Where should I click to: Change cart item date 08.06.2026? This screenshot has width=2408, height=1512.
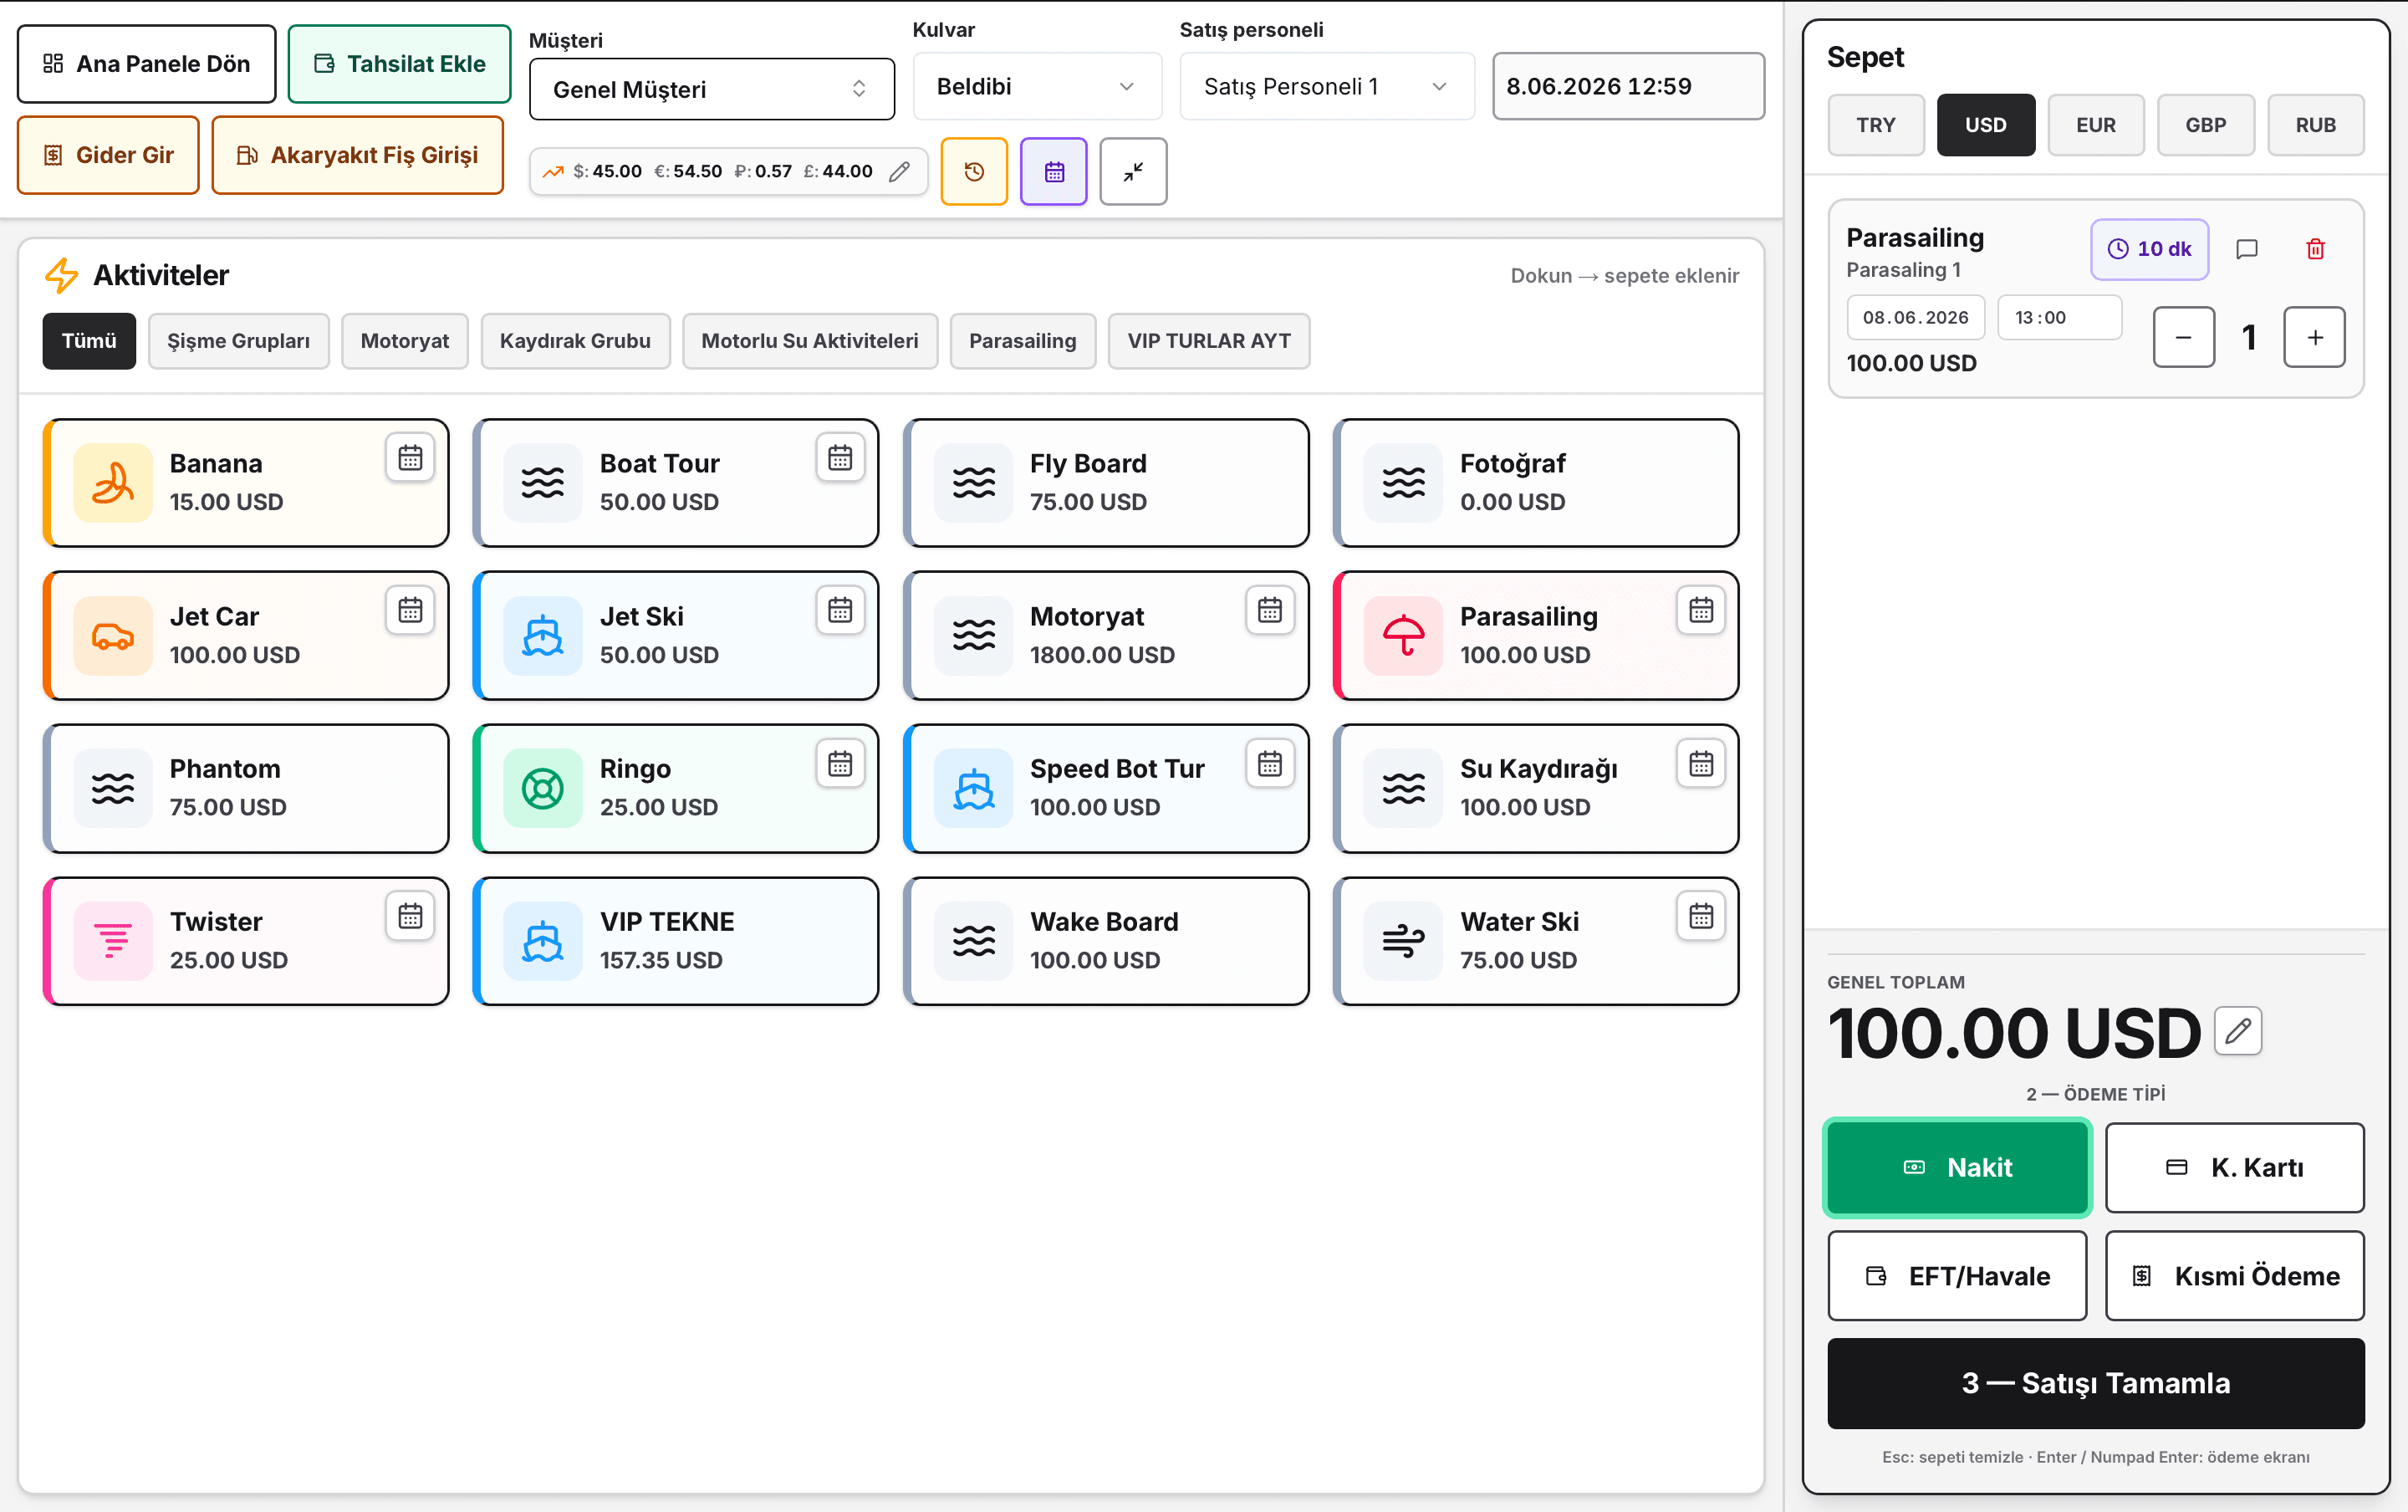(1916, 318)
